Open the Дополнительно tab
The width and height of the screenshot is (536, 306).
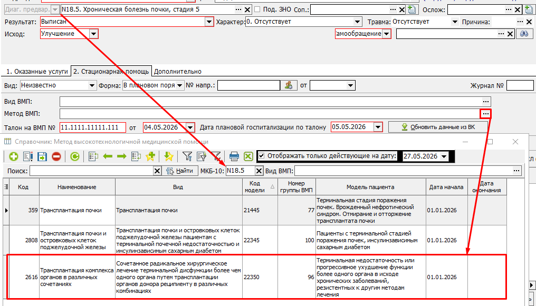177,71
